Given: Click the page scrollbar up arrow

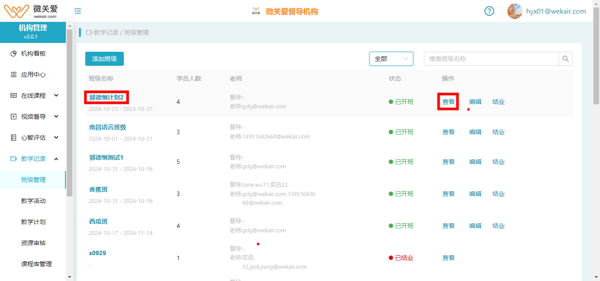Looking at the screenshot, I should pos(596,4).
